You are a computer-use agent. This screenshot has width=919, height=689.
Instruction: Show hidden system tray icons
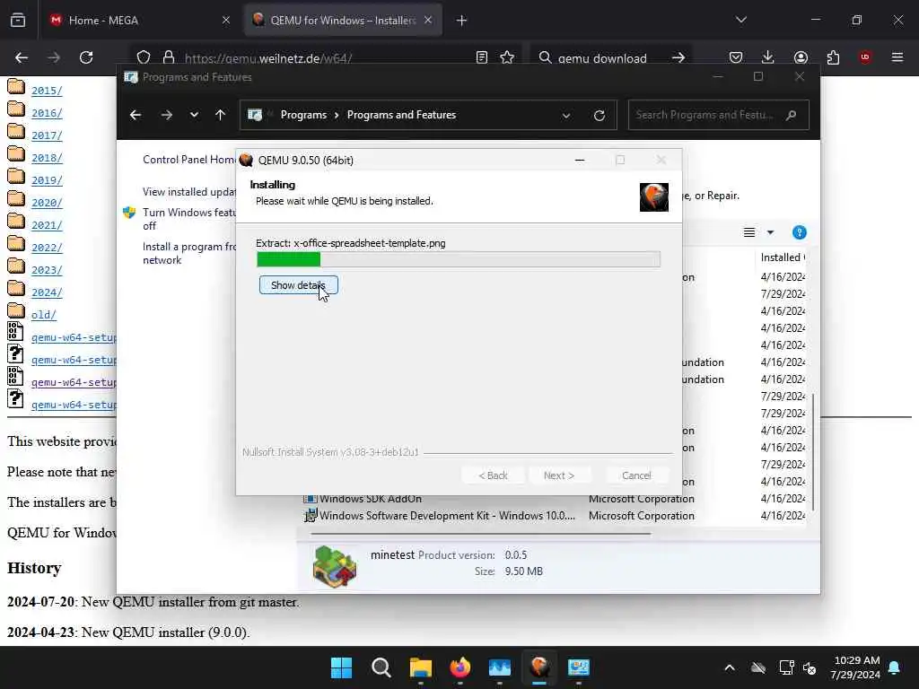coord(730,667)
